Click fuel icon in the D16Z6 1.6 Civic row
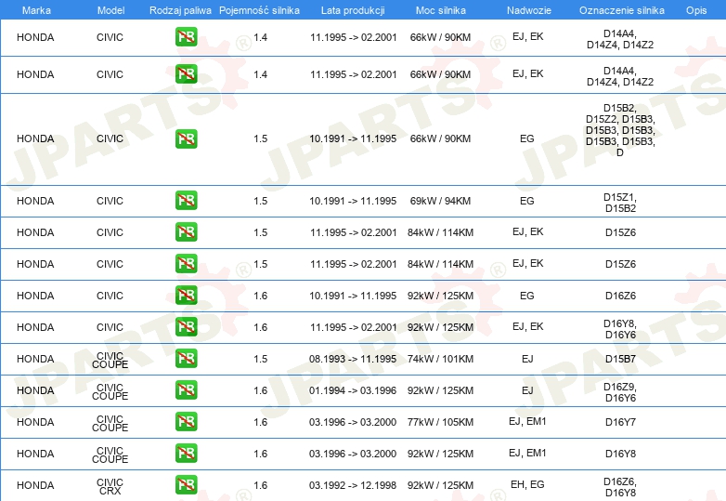The image size is (726, 501). [186, 296]
